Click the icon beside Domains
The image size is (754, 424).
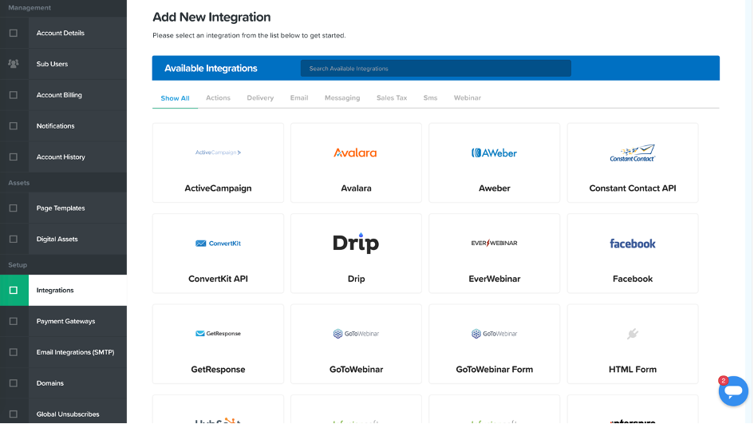pyautogui.click(x=14, y=383)
